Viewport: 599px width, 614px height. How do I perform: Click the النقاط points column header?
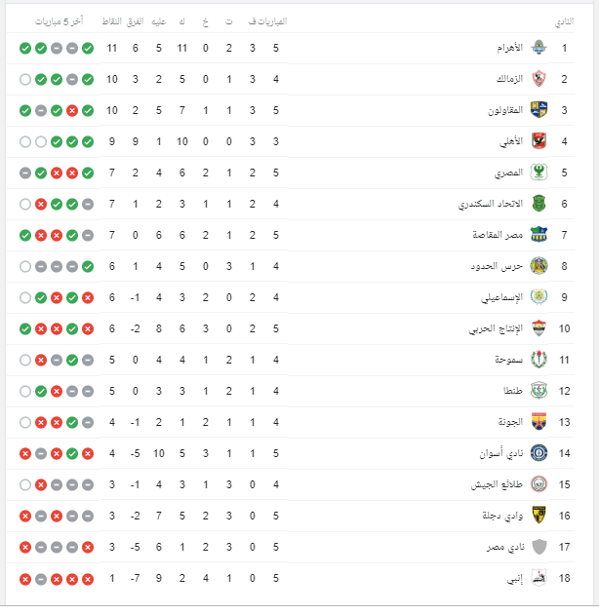click(x=112, y=21)
